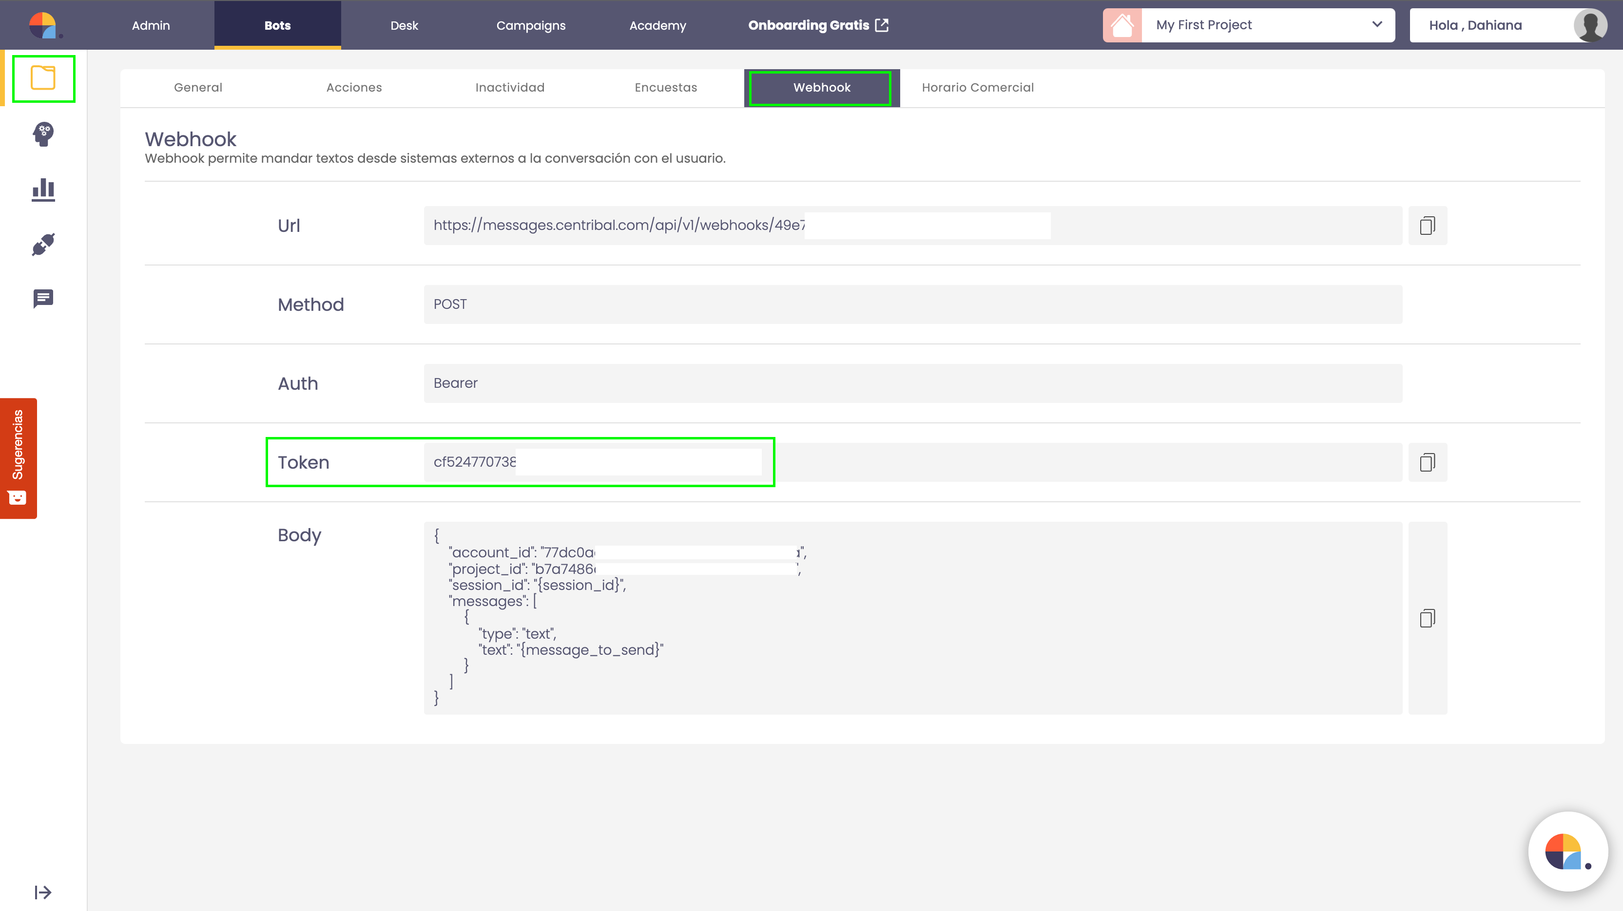The height and width of the screenshot is (911, 1623).
Task: Switch to the Acciones tab
Action: [x=354, y=88]
